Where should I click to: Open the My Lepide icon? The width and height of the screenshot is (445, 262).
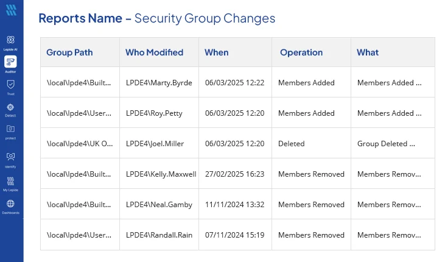10,181
